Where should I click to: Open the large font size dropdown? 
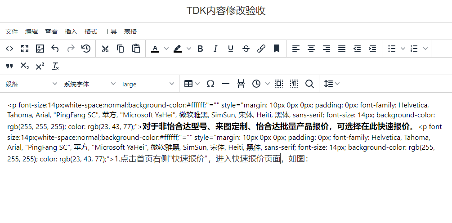148,84
